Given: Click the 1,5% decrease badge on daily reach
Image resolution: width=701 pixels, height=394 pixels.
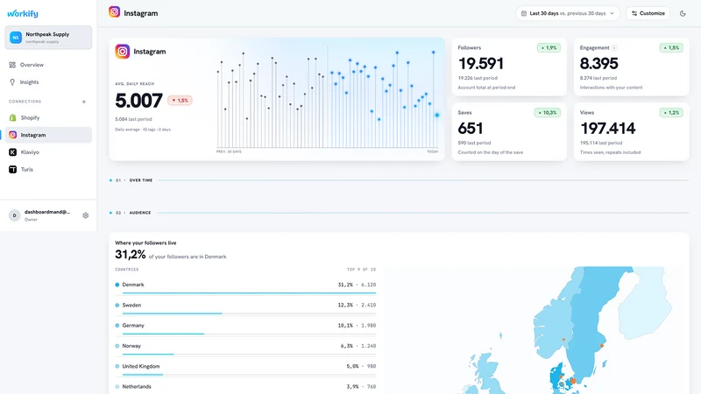Looking at the screenshot, I should [181, 101].
